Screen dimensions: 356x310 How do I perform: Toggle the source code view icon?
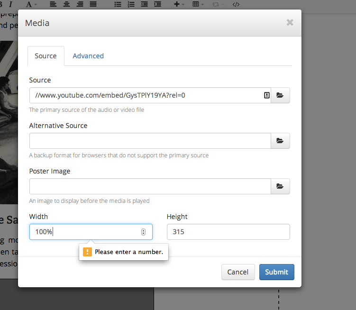(236, 4)
